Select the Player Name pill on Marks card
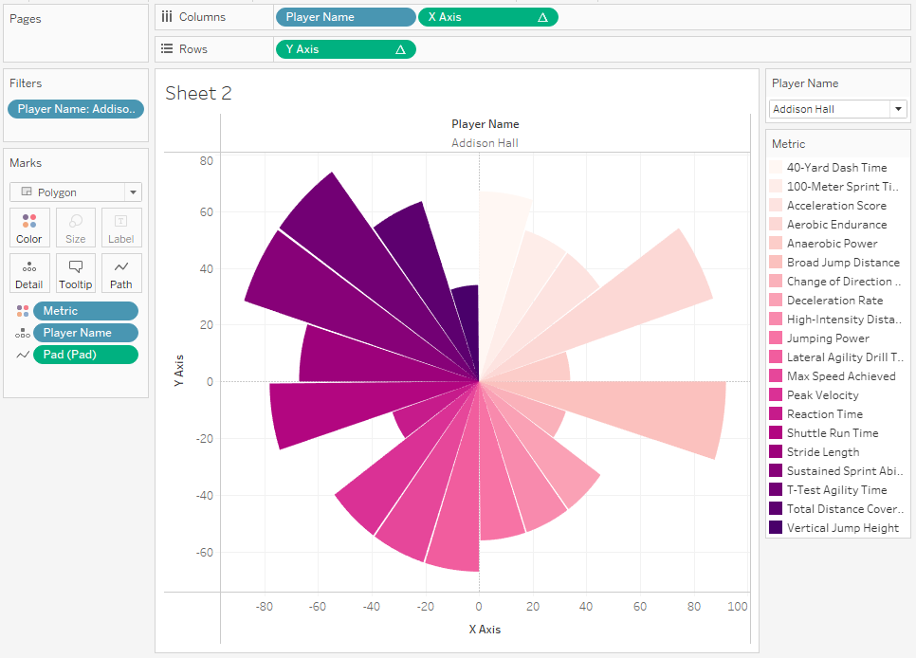Screen dimensions: 916x658 click(86, 333)
